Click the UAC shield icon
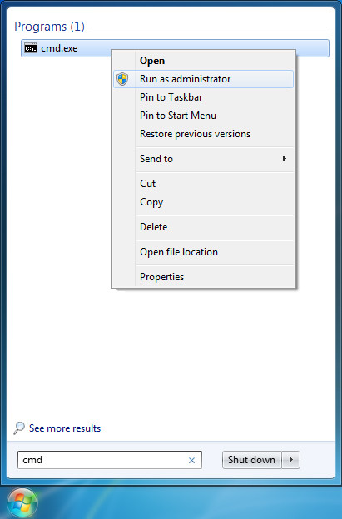The width and height of the screenshot is (342, 519). 122,79
